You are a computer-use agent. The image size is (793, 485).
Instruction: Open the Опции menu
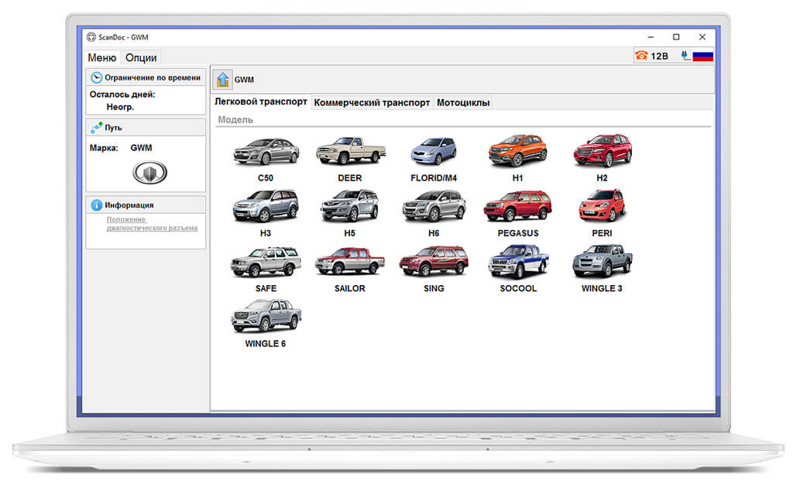pyautogui.click(x=141, y=57)
